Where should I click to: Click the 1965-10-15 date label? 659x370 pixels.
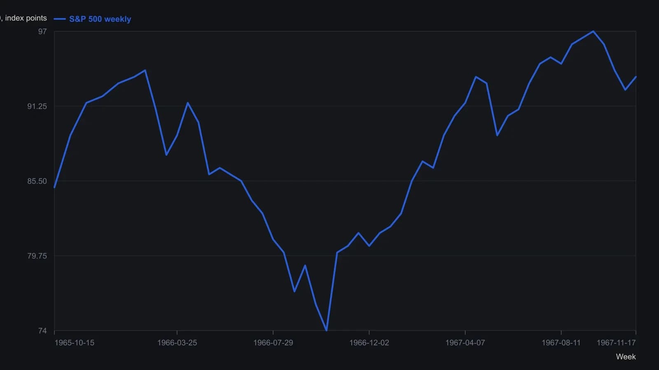tap(75, 343)
